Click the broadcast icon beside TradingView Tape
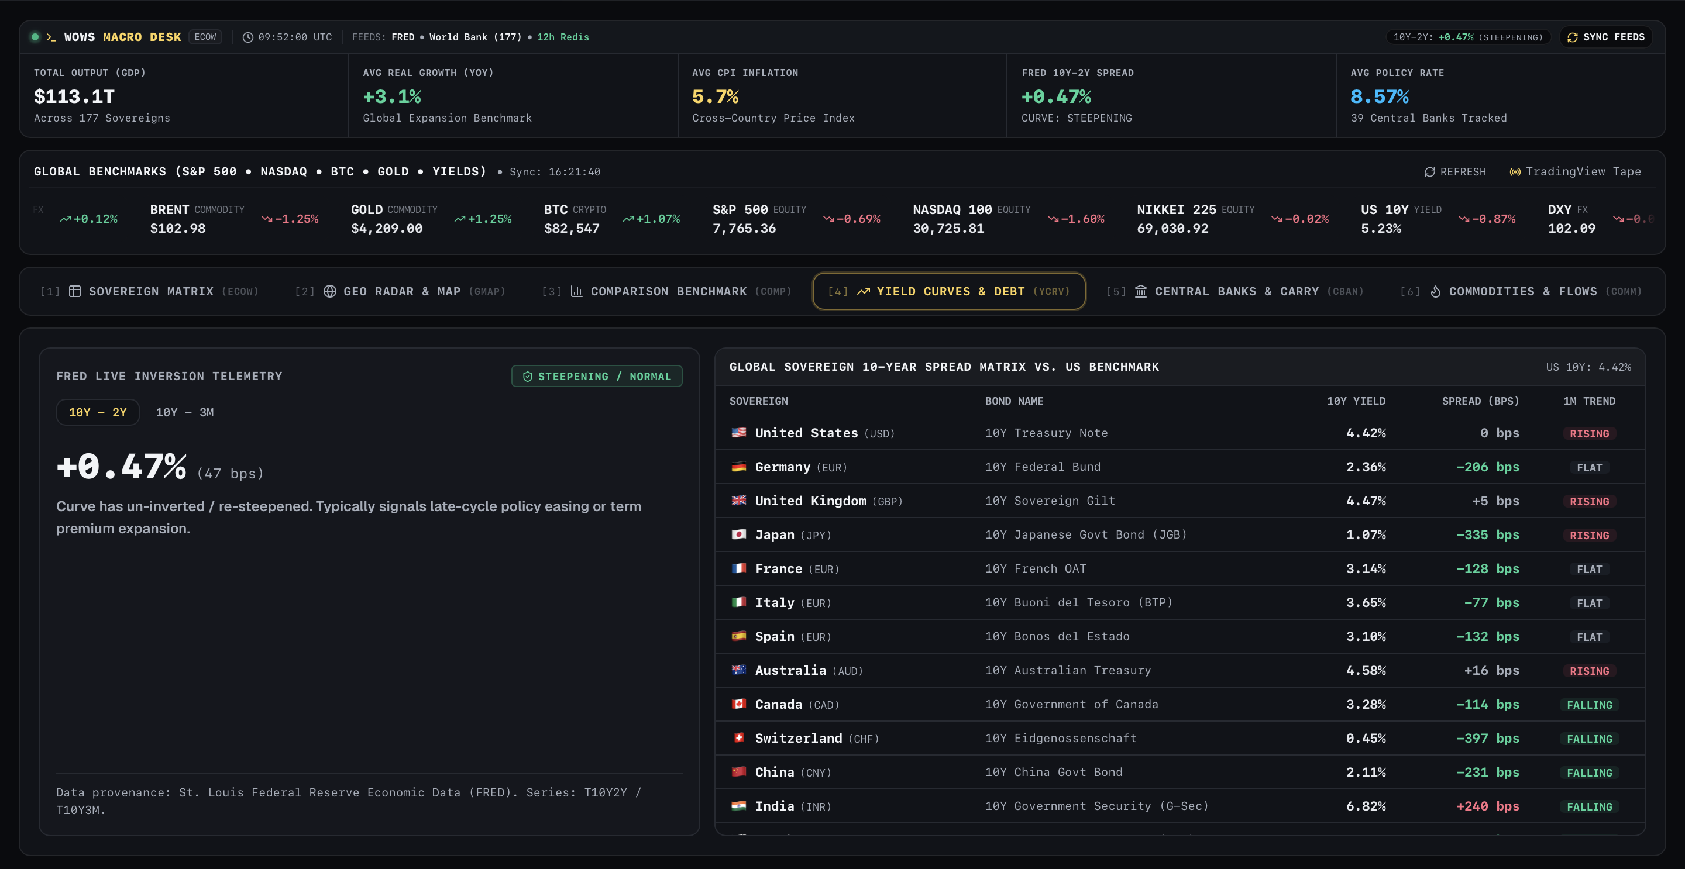The height and width of the screenshot is (869, 1685). click(x=1515, y=171)
